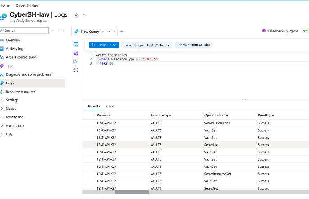
Task: Sort by the OperationName column header
Action: coord(216,115)
